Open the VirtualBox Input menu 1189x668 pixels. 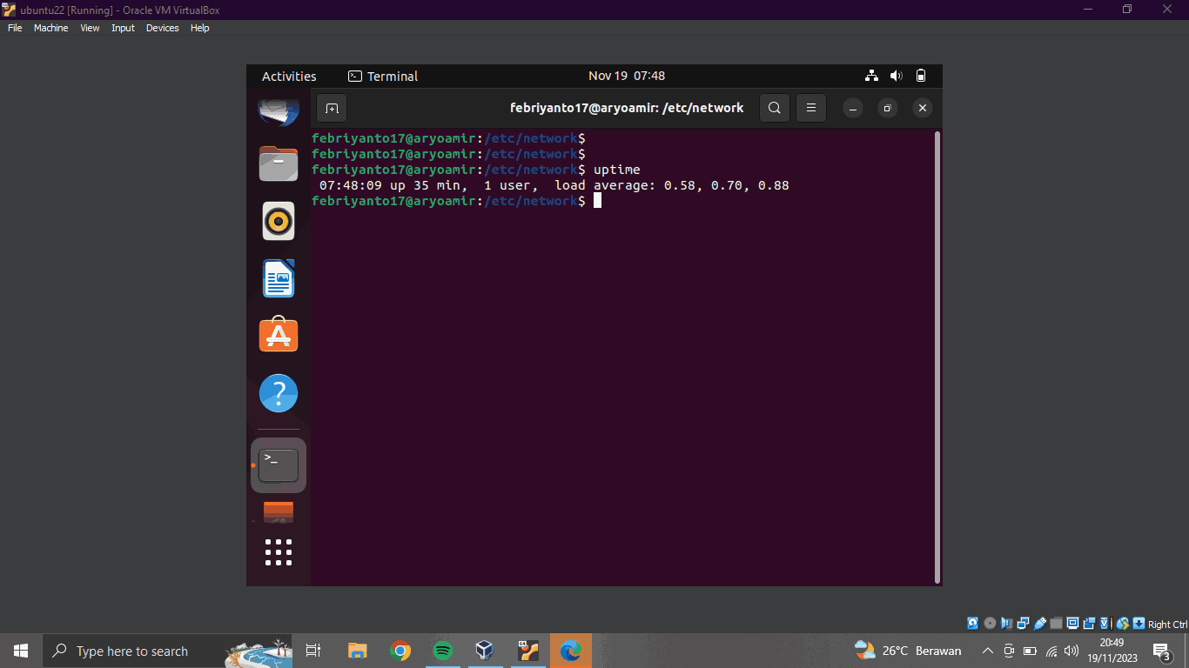tap(123, 28)
